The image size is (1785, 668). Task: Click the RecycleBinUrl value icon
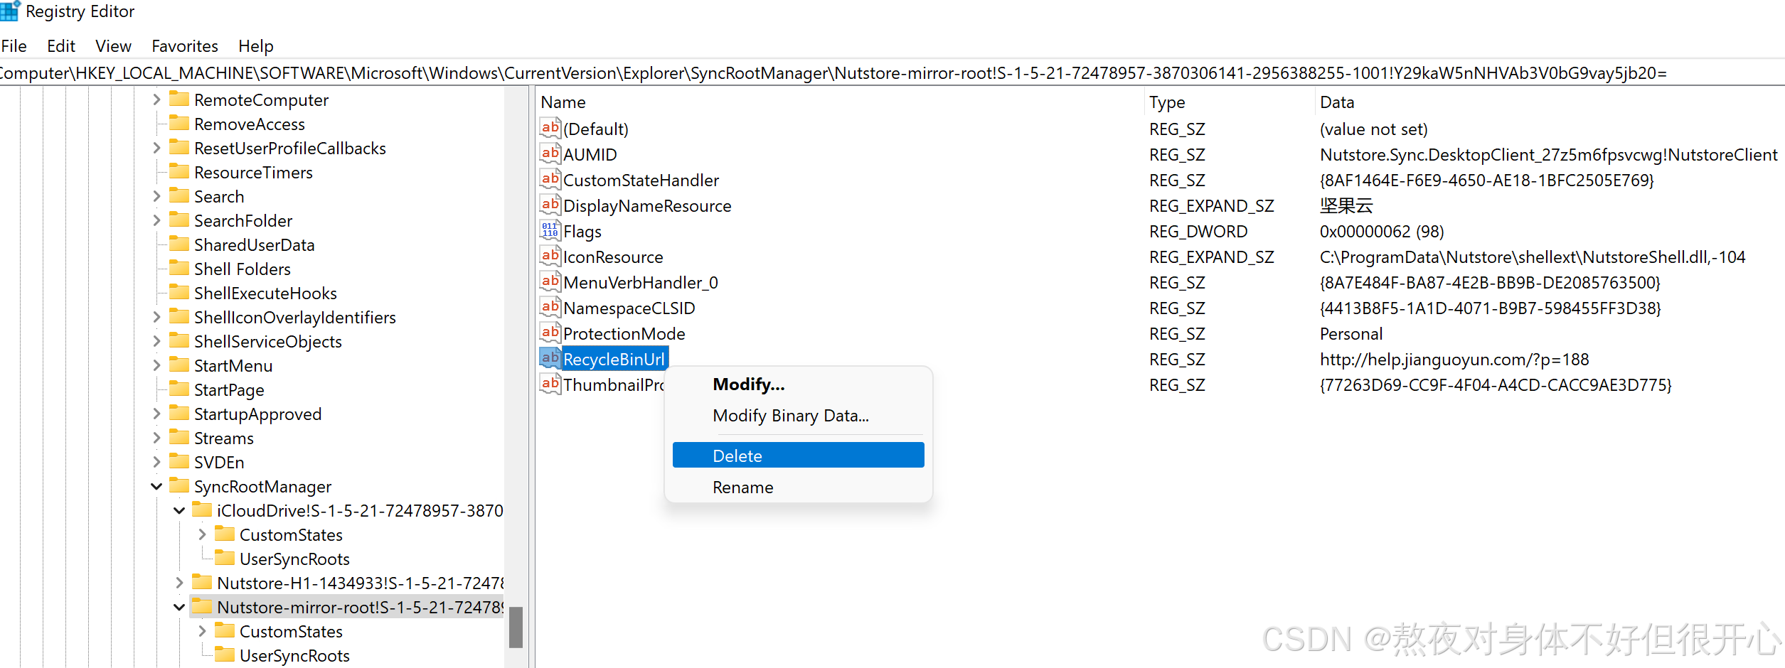pyautogui.click(x=550, y=359)
